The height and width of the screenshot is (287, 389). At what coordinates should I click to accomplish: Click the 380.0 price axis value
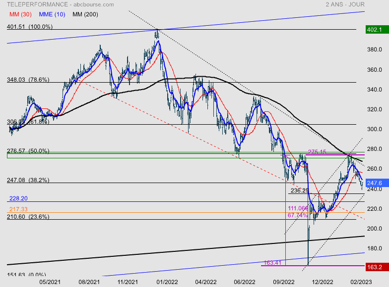[x=374, y=49]
